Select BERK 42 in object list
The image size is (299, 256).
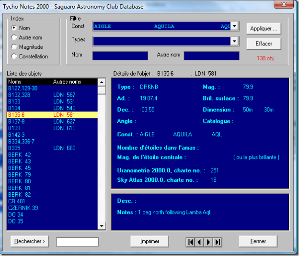pyautogui.click(x=20, y=155)
